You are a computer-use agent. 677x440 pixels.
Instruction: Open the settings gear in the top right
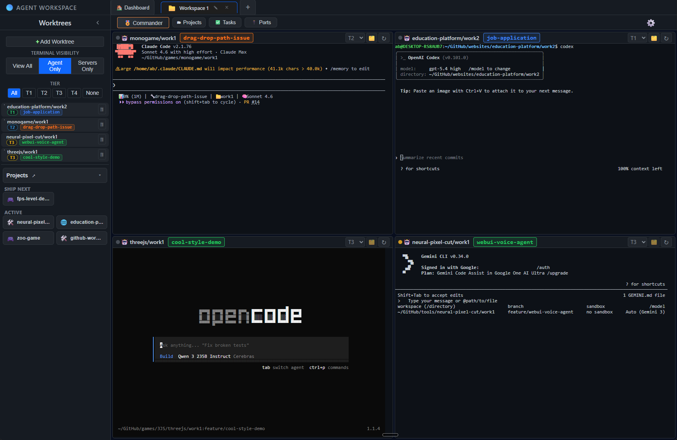click(651, 23)
